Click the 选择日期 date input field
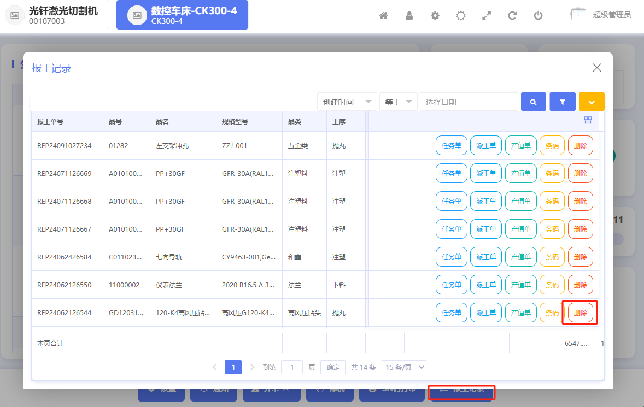This screenshot has width=644, height=407. [x=469, y=102]
